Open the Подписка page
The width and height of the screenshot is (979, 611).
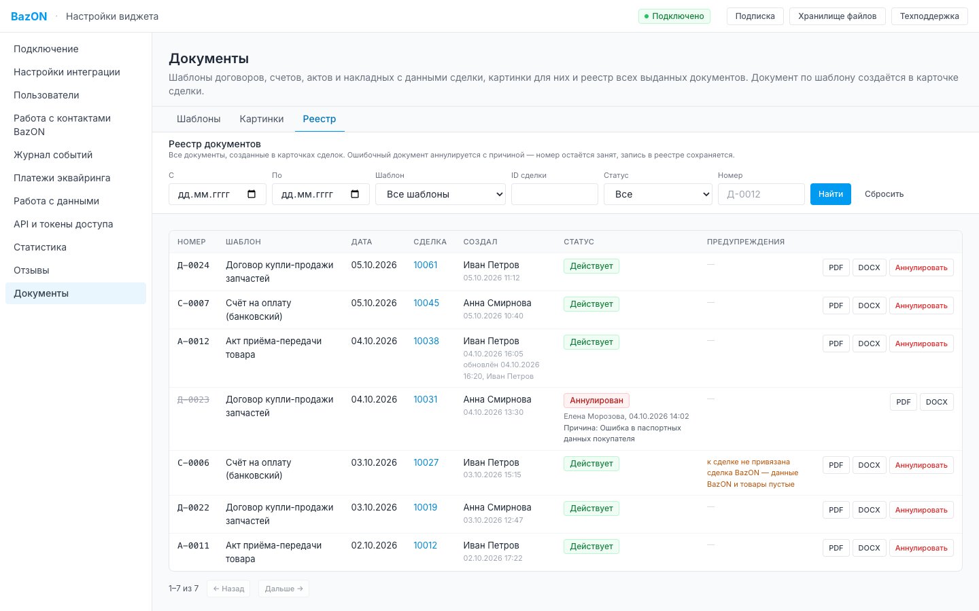(755, 16)
